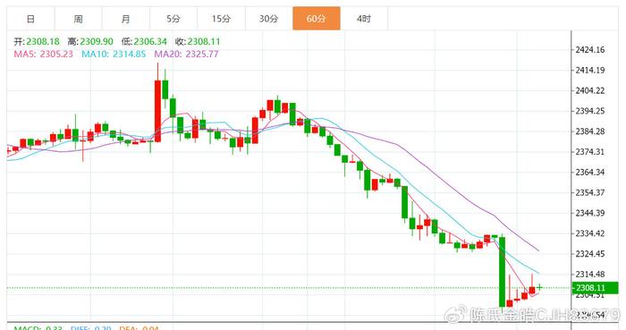The width and height of the screenshot is (626, 330).
Task: Click the 2324.45 price axis label
Action: click(590, 253)
